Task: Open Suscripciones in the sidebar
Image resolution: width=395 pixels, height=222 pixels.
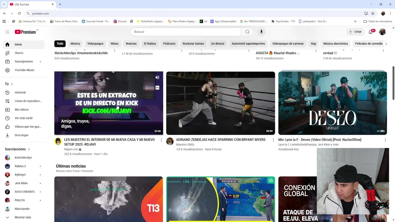Action: tap(23, 62)
